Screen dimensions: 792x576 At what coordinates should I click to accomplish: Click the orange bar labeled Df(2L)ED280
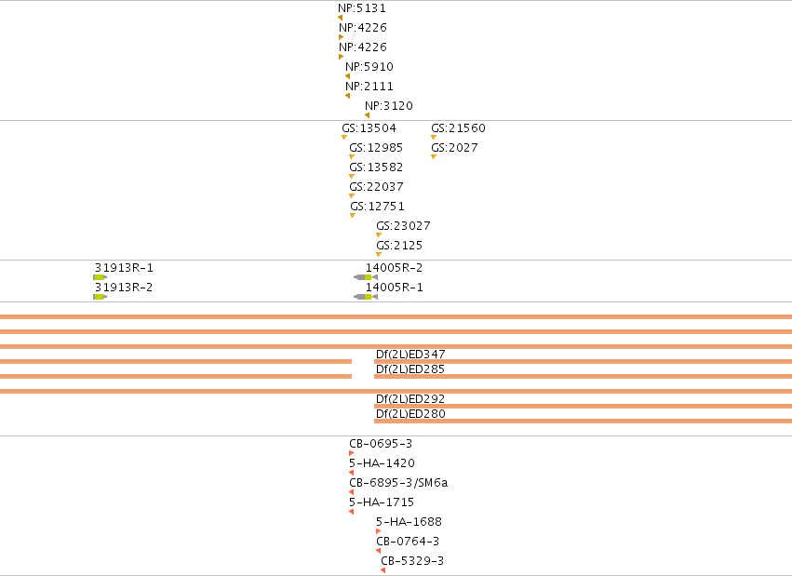click(583, 421)
